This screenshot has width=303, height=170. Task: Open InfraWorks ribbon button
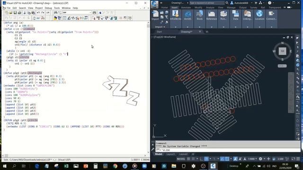(x=176, y=16)
